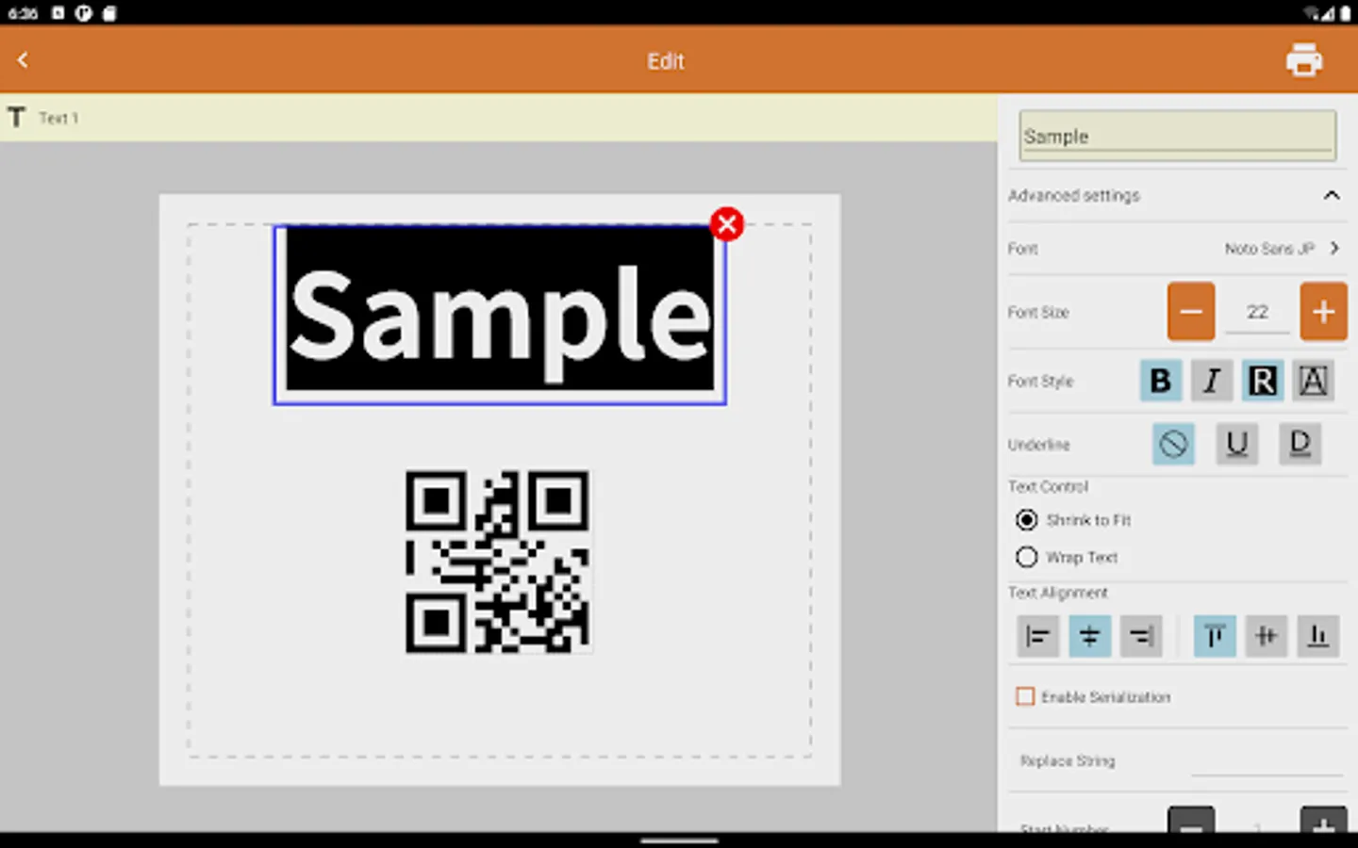Select Shrink to Fit radio button
This screenshot has width=1358, height=848.
[1027, 520]
